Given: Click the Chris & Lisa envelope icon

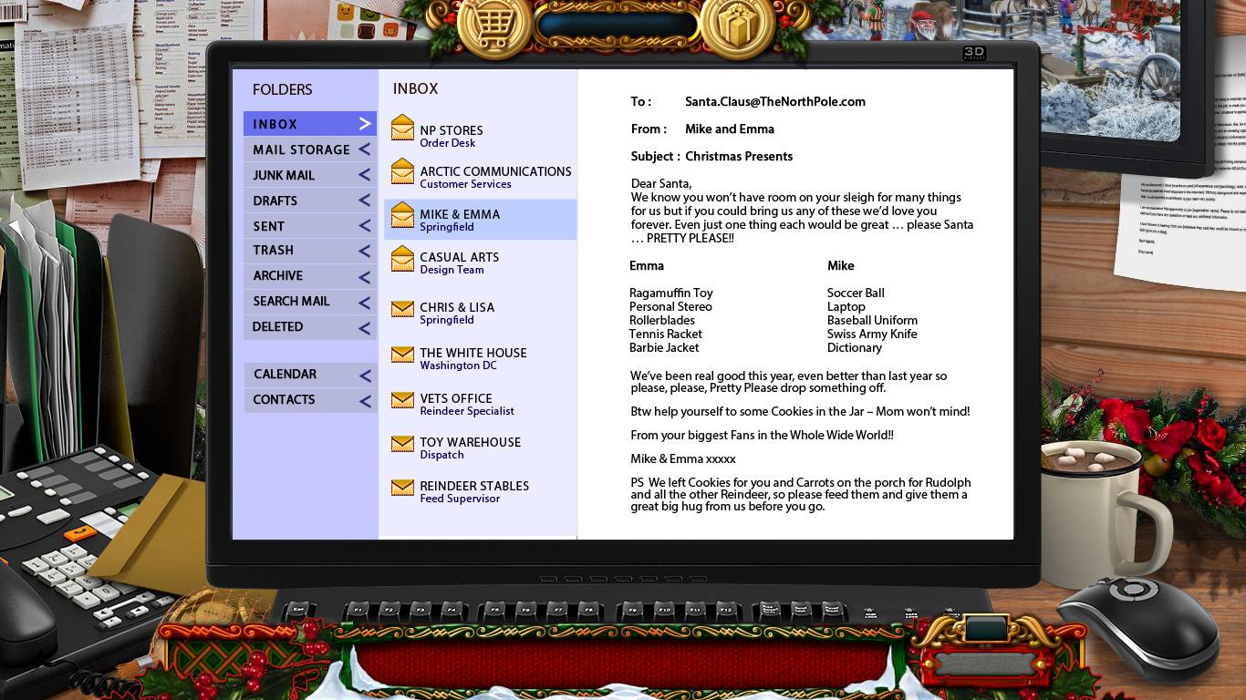Looking at the screenshot, I should [402, 309].
